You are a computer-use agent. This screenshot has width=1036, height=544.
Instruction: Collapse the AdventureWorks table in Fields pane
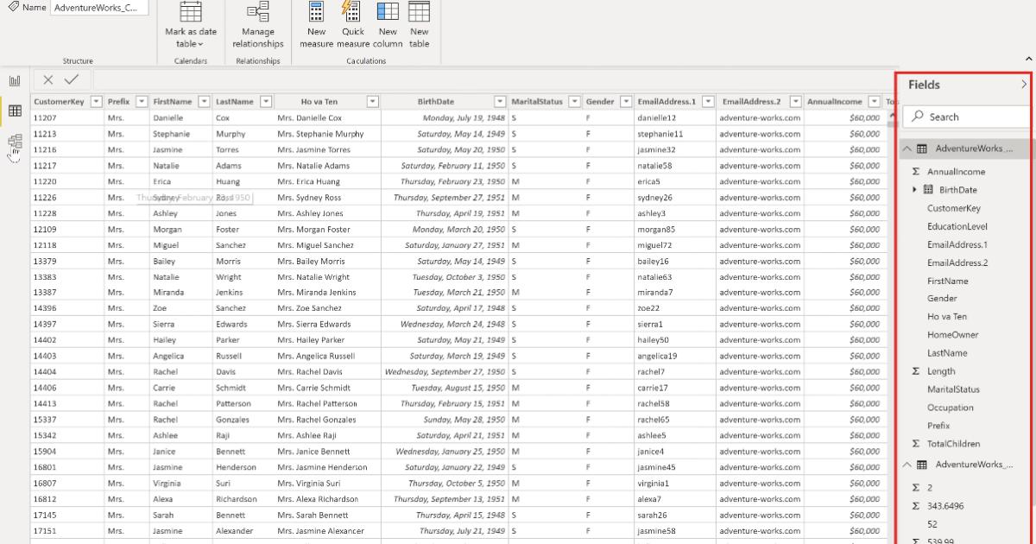tap(906, 148)
